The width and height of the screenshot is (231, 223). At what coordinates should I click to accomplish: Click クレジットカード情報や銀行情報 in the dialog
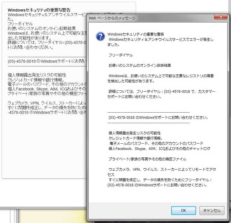(135, 138)
